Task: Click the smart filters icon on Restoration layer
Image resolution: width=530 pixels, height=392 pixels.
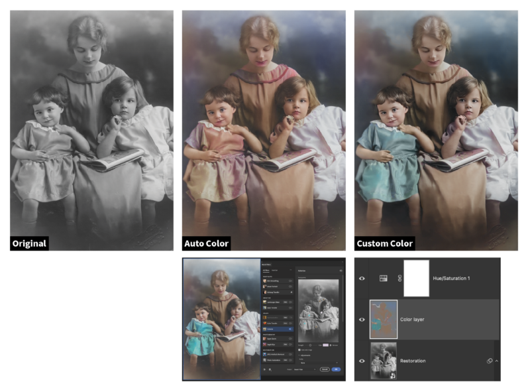Action: pyautogui.click(x=489, y=361)
